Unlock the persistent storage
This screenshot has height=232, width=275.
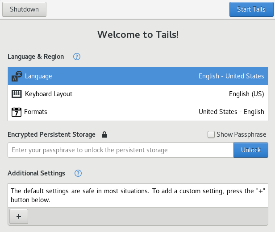[x=250, y=150]
